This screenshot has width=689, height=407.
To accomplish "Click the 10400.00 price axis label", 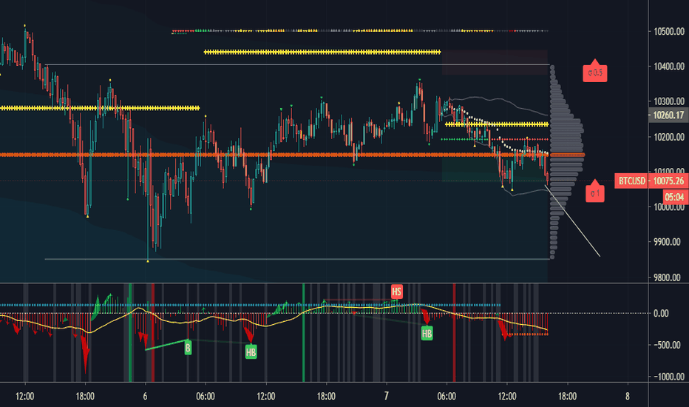I will 669,67.
